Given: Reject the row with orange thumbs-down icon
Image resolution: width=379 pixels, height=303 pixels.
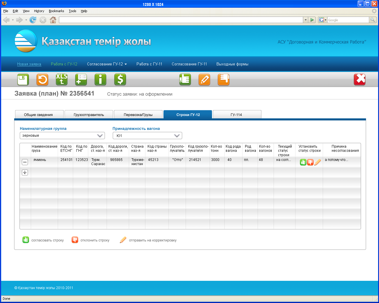Looking at the screenshot, I should point(310,162).
